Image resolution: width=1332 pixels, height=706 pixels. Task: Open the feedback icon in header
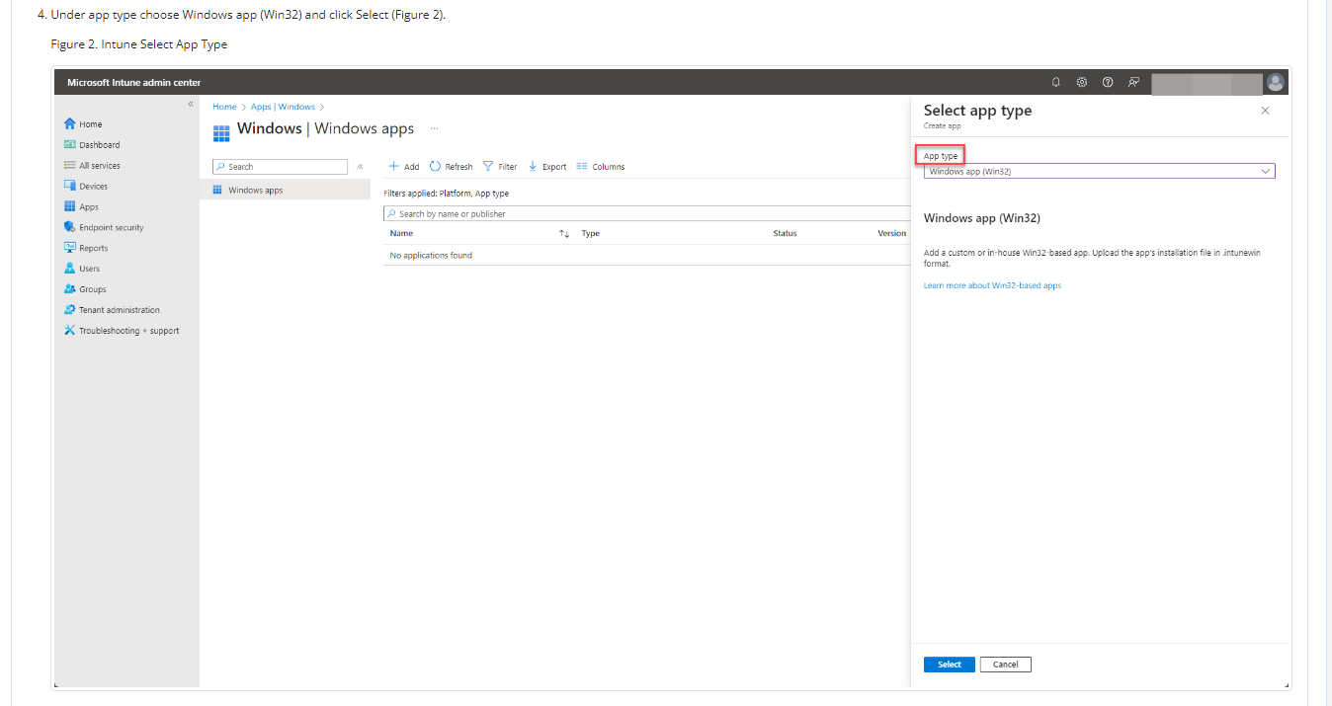(x=1133, y=82)
